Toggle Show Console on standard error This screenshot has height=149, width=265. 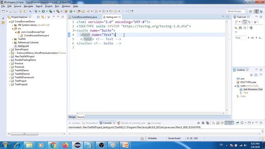click(231, 123)
